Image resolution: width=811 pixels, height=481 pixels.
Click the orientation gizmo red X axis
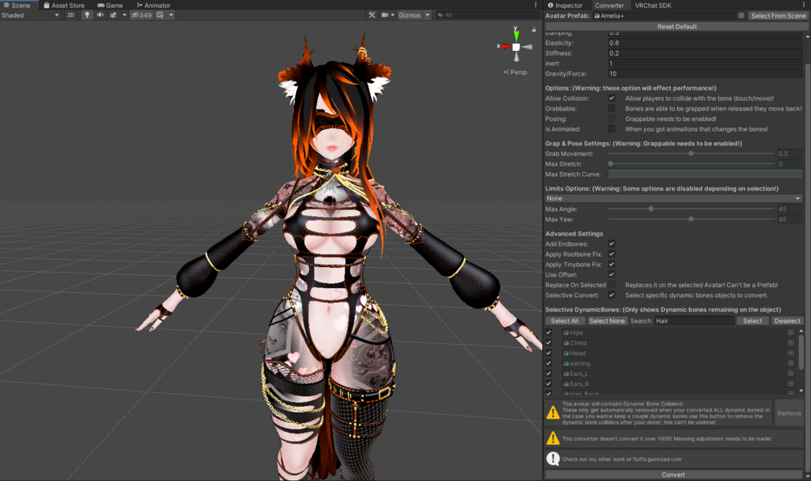point(504,46)
